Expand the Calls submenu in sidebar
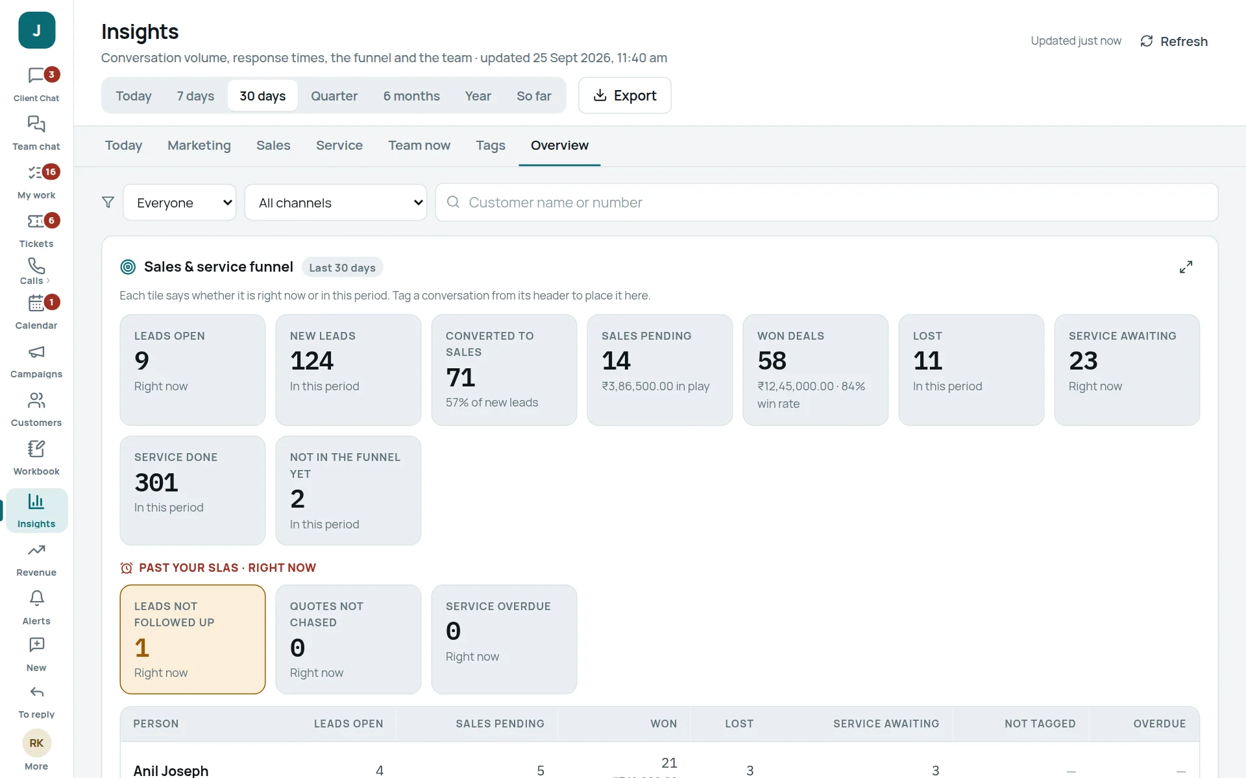 pyautogui.click(x=36, y=271)
